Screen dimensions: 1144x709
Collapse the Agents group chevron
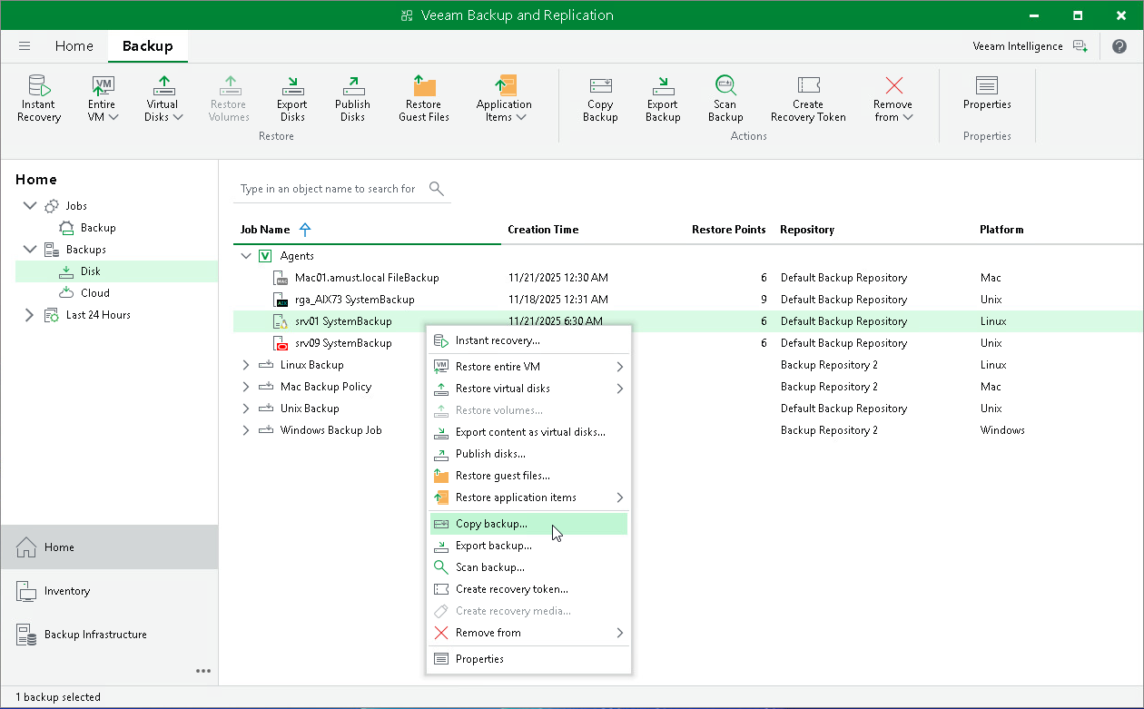pos(243,256)
